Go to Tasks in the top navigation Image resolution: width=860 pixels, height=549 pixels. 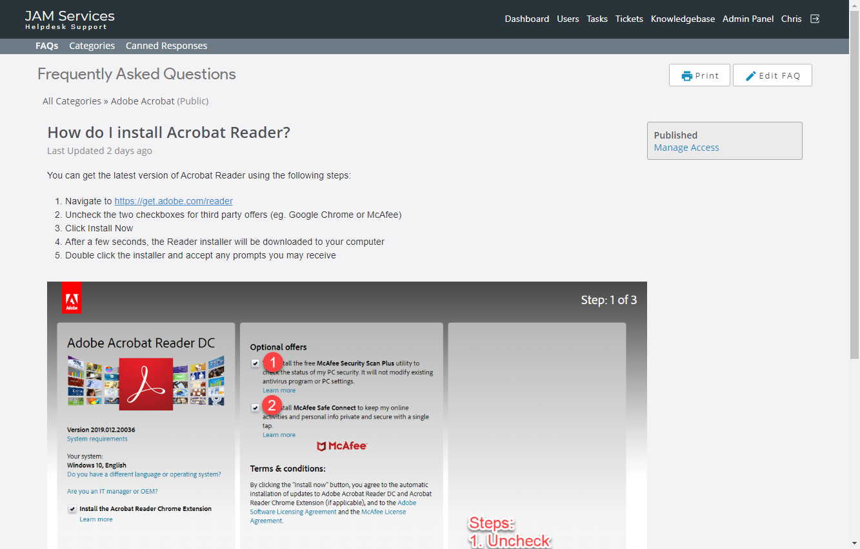click(597, 19)
